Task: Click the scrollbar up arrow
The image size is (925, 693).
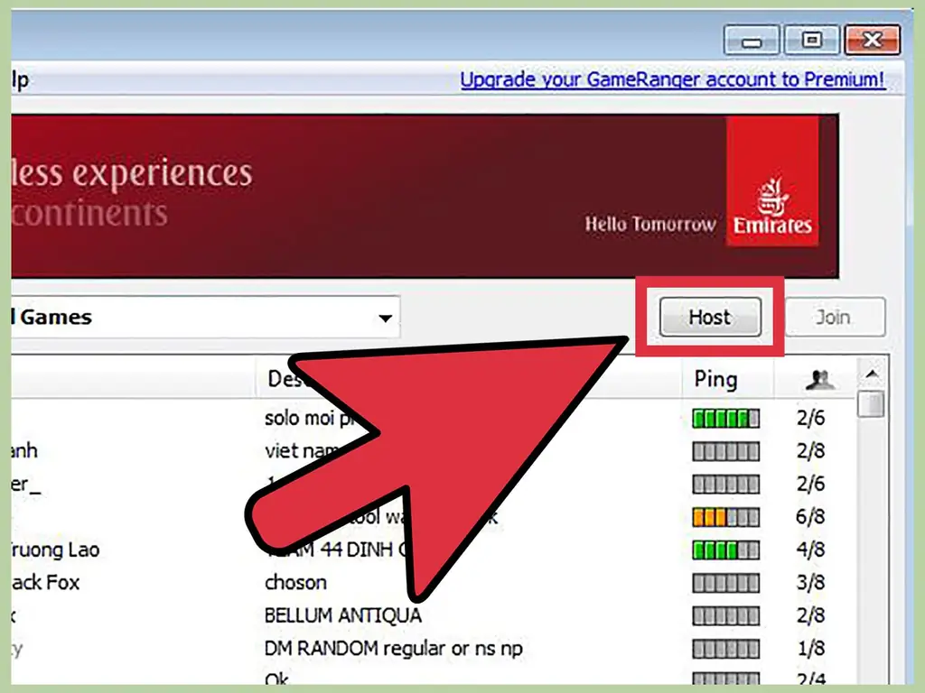Action: pyautogui.click(x=872, y=374)
